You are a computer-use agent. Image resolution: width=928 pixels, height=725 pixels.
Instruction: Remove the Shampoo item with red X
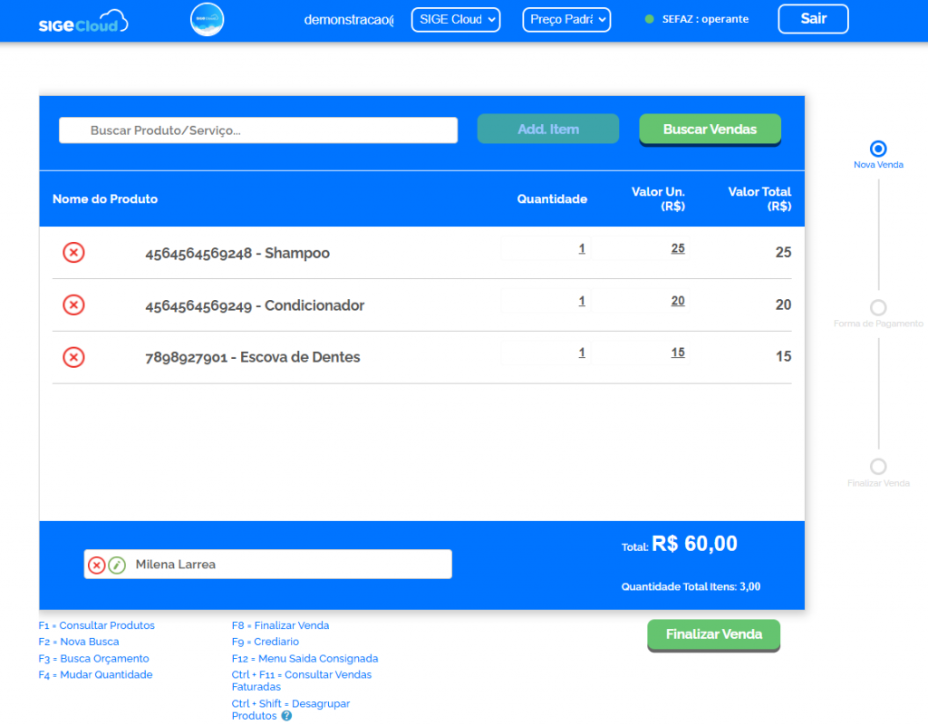tap(73, 253)
